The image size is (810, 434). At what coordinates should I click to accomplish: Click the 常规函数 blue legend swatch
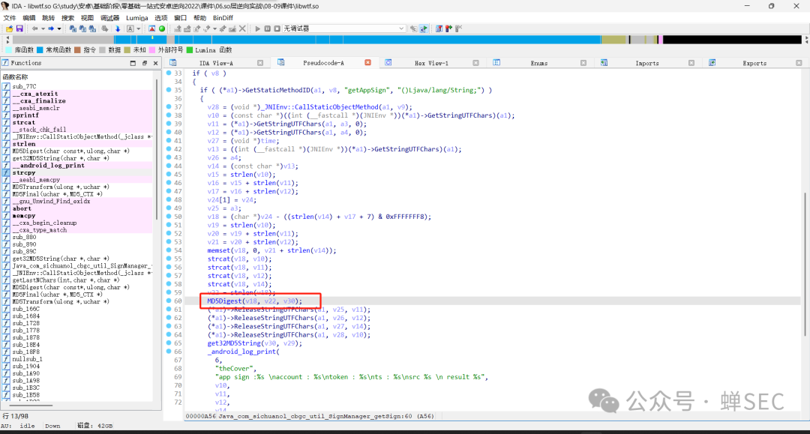click(40, 50)
